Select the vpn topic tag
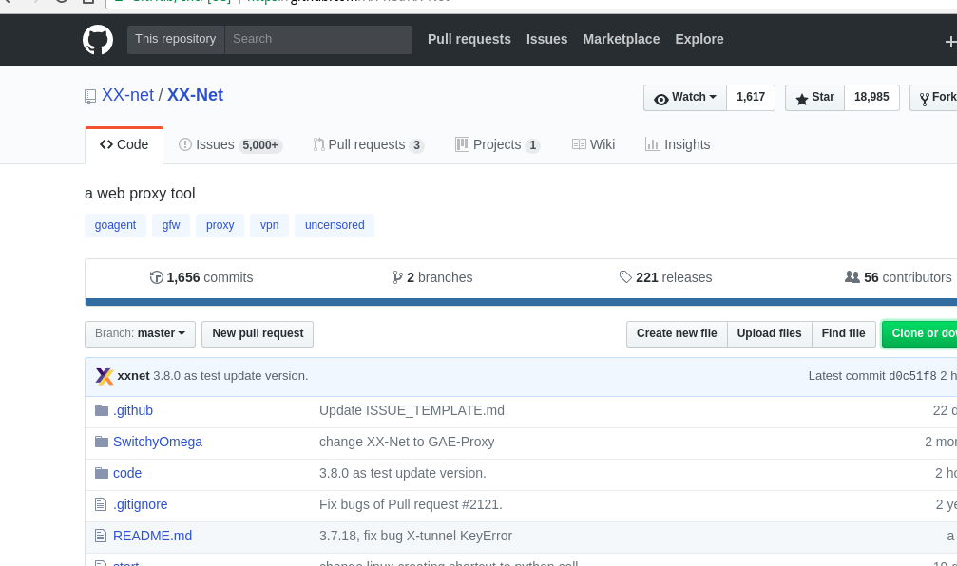 (269, 225)
